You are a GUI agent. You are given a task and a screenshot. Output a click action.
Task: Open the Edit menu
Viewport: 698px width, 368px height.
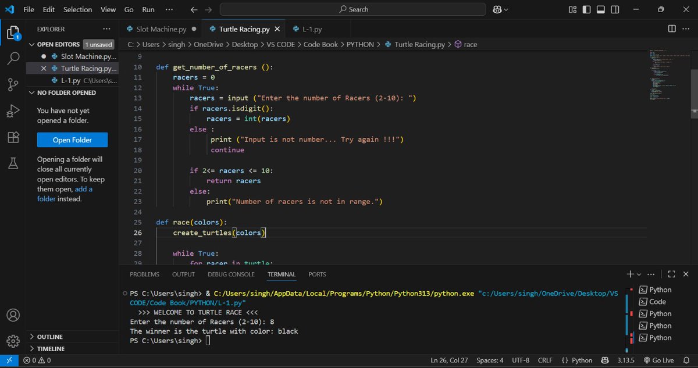(x=49, y=9)
